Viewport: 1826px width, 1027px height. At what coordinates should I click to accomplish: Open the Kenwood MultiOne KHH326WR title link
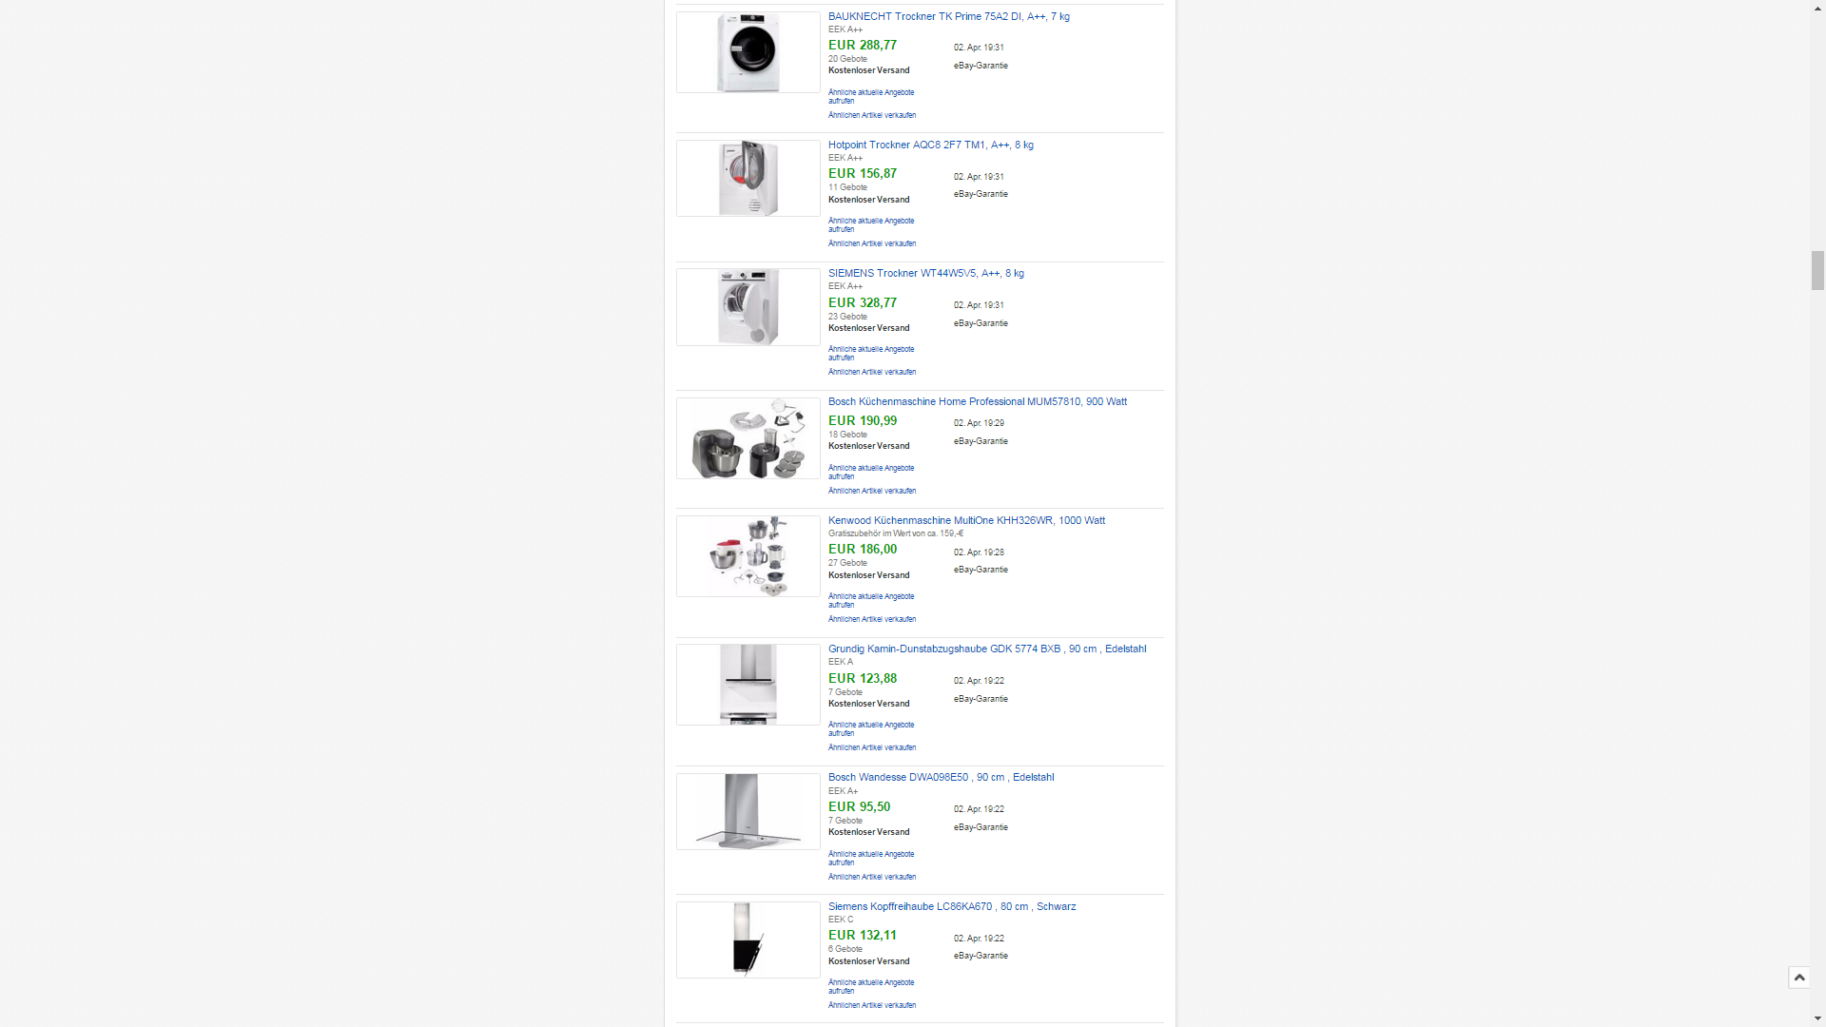[966, 520]
